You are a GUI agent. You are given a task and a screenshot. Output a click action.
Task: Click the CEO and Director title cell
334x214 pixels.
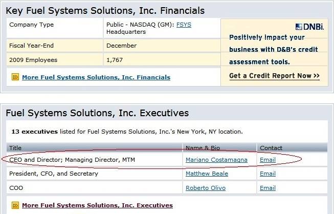point(72,160)
